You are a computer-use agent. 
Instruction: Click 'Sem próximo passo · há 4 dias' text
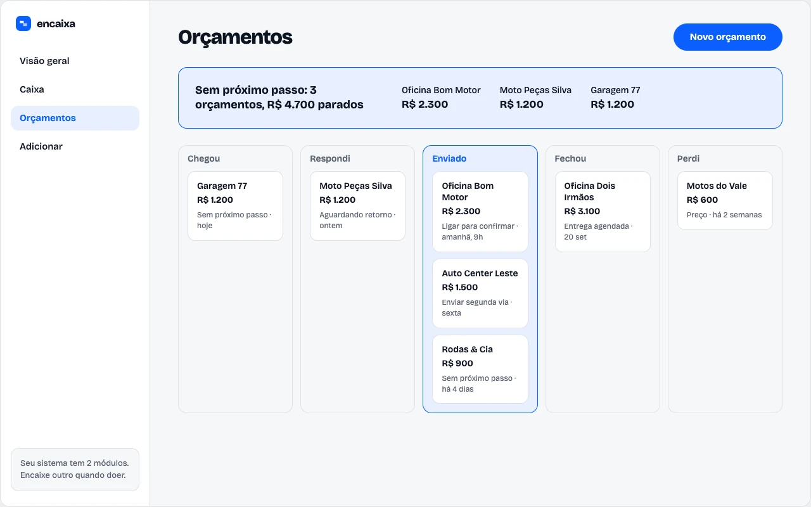pos(480,383)
